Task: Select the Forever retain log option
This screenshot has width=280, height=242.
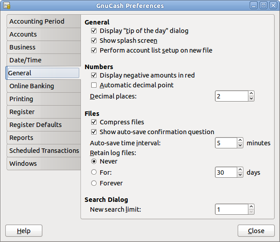Action: (94, 183)
